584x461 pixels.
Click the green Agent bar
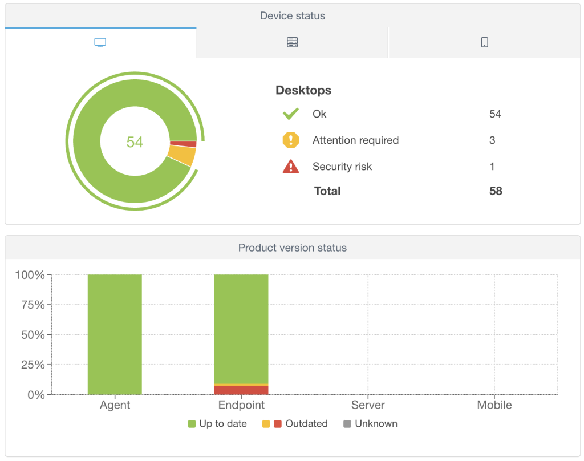click(115, 334)
